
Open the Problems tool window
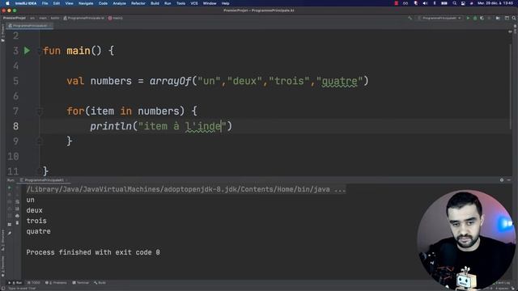pos(56,283)
